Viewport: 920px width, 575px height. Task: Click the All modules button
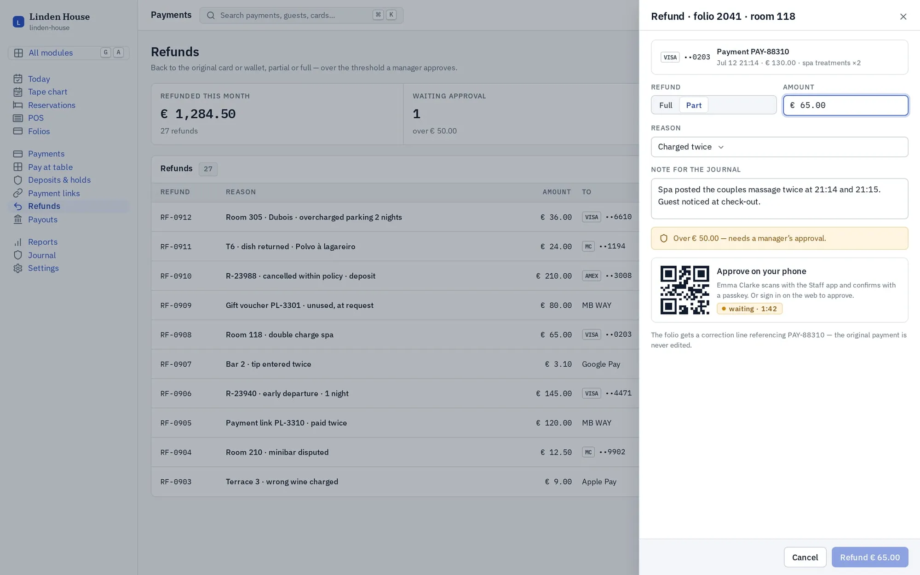[69, 53]
